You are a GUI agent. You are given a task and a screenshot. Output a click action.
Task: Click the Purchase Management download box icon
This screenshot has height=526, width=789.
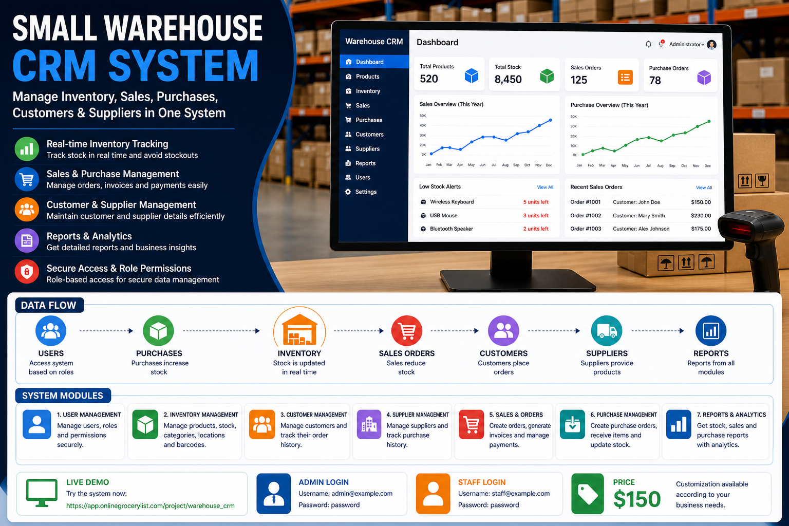[572, 424]
